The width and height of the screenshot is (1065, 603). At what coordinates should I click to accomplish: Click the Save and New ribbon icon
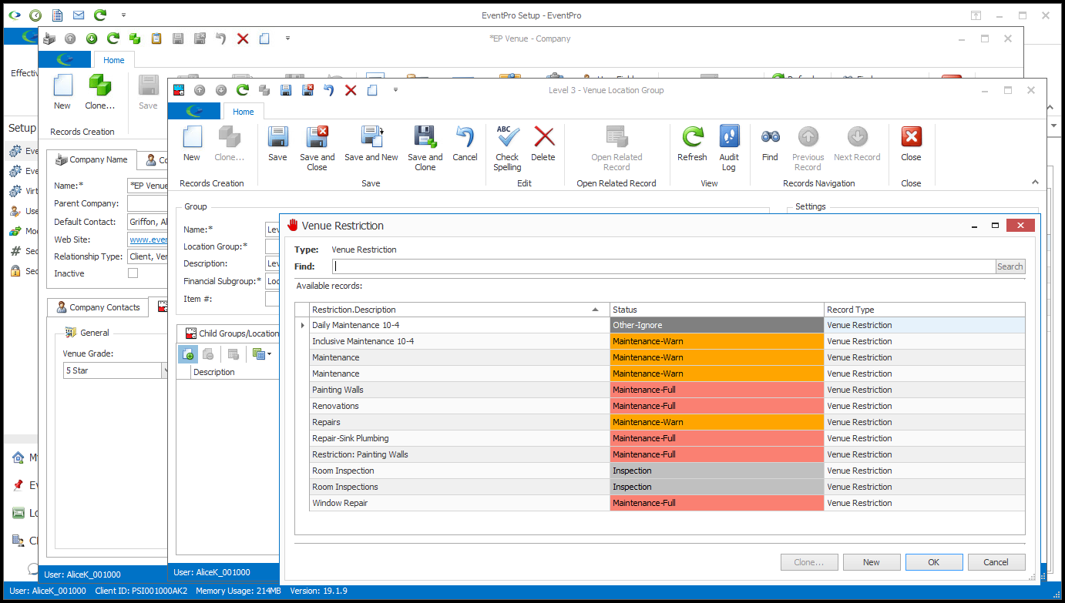pos(371,137)
